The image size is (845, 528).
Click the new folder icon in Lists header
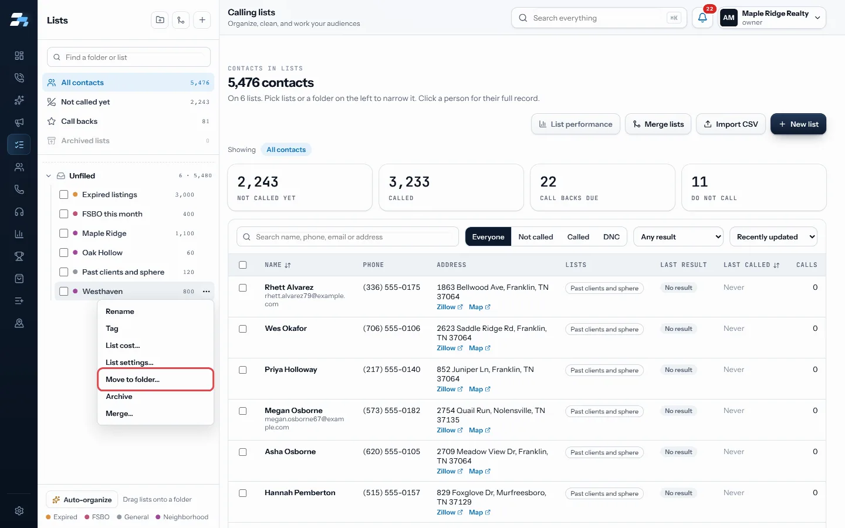160,20
